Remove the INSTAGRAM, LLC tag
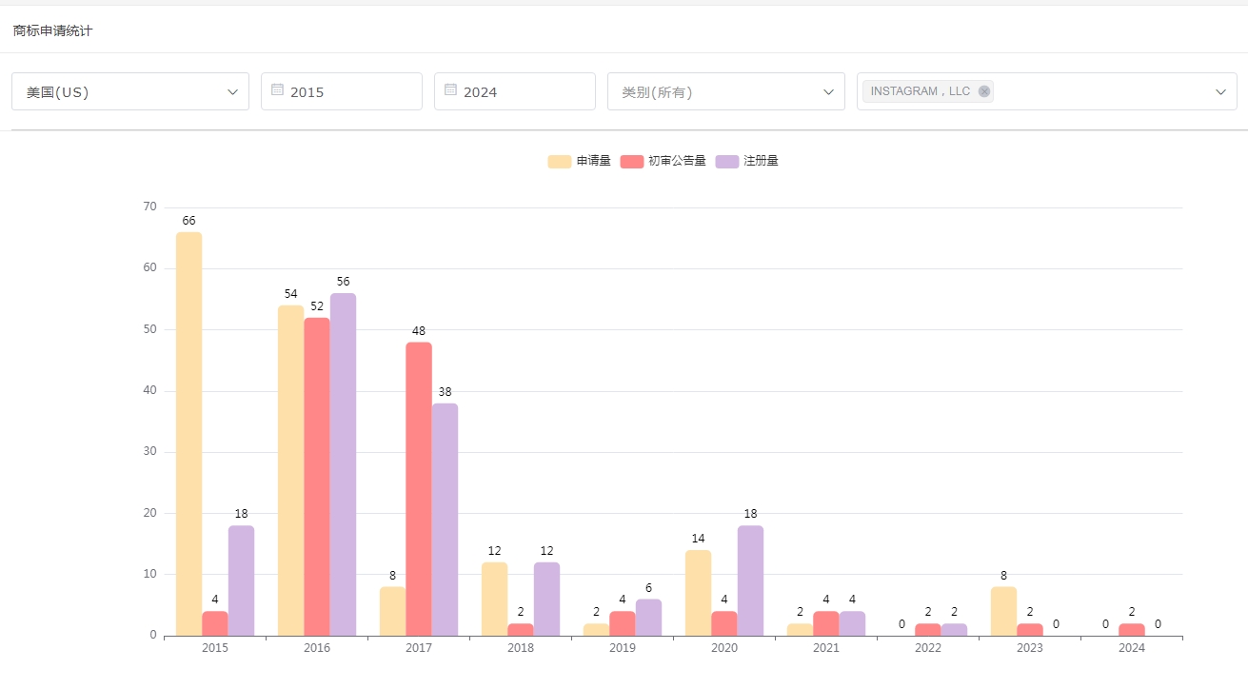Viewport: 1248px width, 689px height. click(x=984, y=91)
